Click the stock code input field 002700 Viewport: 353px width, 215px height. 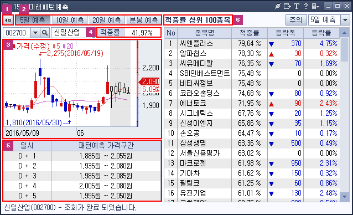[17, 33]
